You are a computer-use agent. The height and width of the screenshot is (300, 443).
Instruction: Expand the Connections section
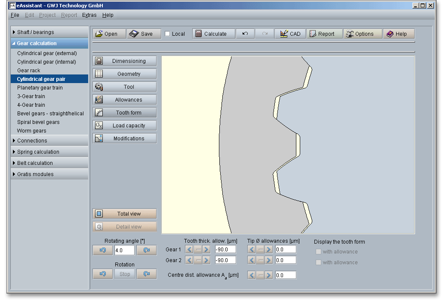point(49,141)
